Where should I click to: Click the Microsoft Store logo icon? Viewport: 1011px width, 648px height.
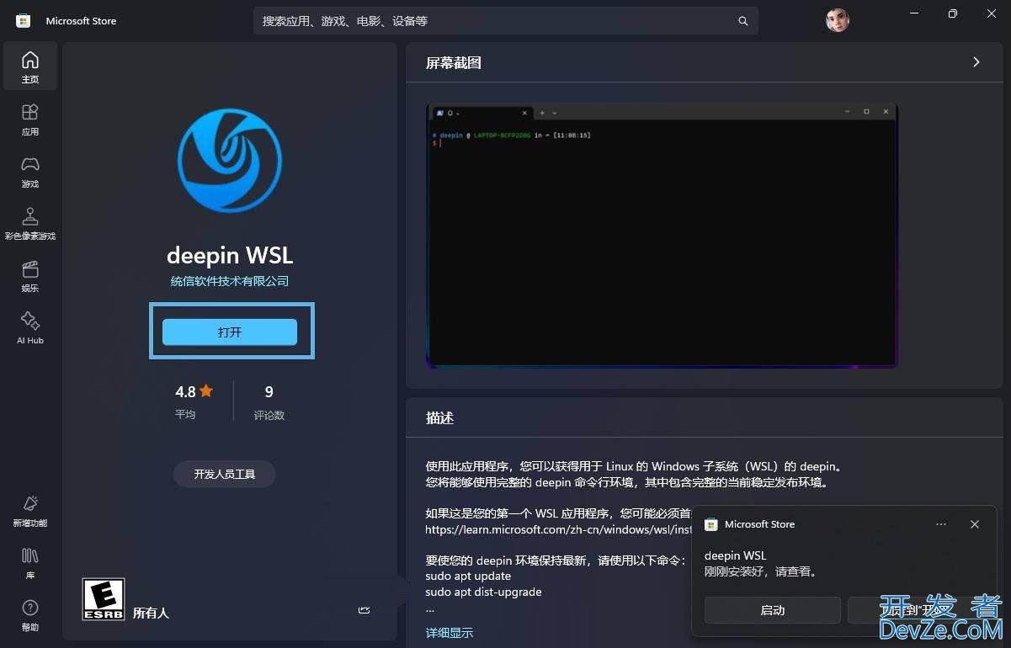24,20
